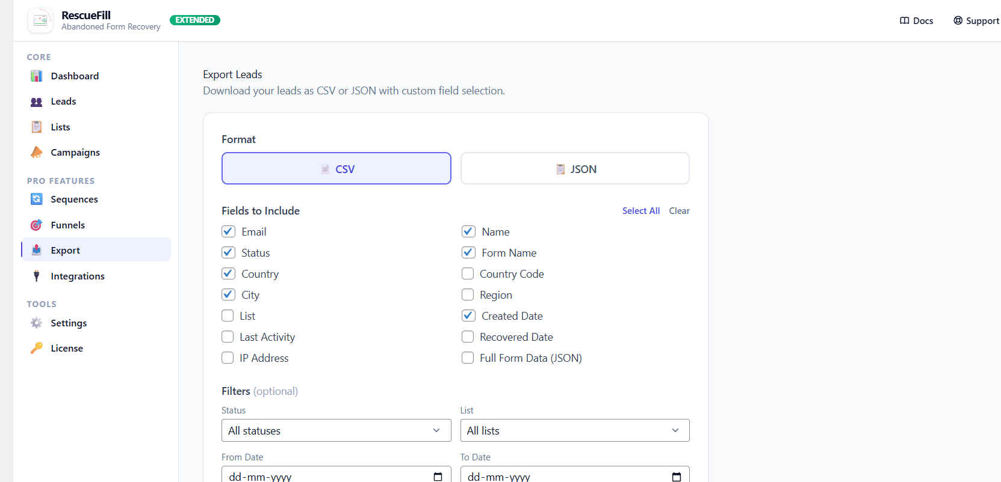Image resolution: width=1001 pixels, height=482 pixels.
Task: Select the Leads icon in the sidebar
Action: [x=36, y=101]
